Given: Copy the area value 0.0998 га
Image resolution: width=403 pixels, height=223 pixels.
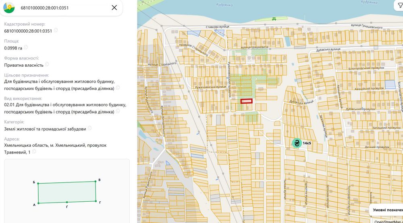Looking at the screenshot, I should pyautogui.click(x=26, y=47).
